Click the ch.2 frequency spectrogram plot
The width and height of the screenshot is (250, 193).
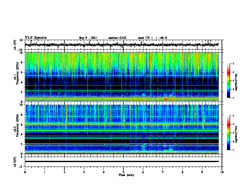tap(122, 129)
